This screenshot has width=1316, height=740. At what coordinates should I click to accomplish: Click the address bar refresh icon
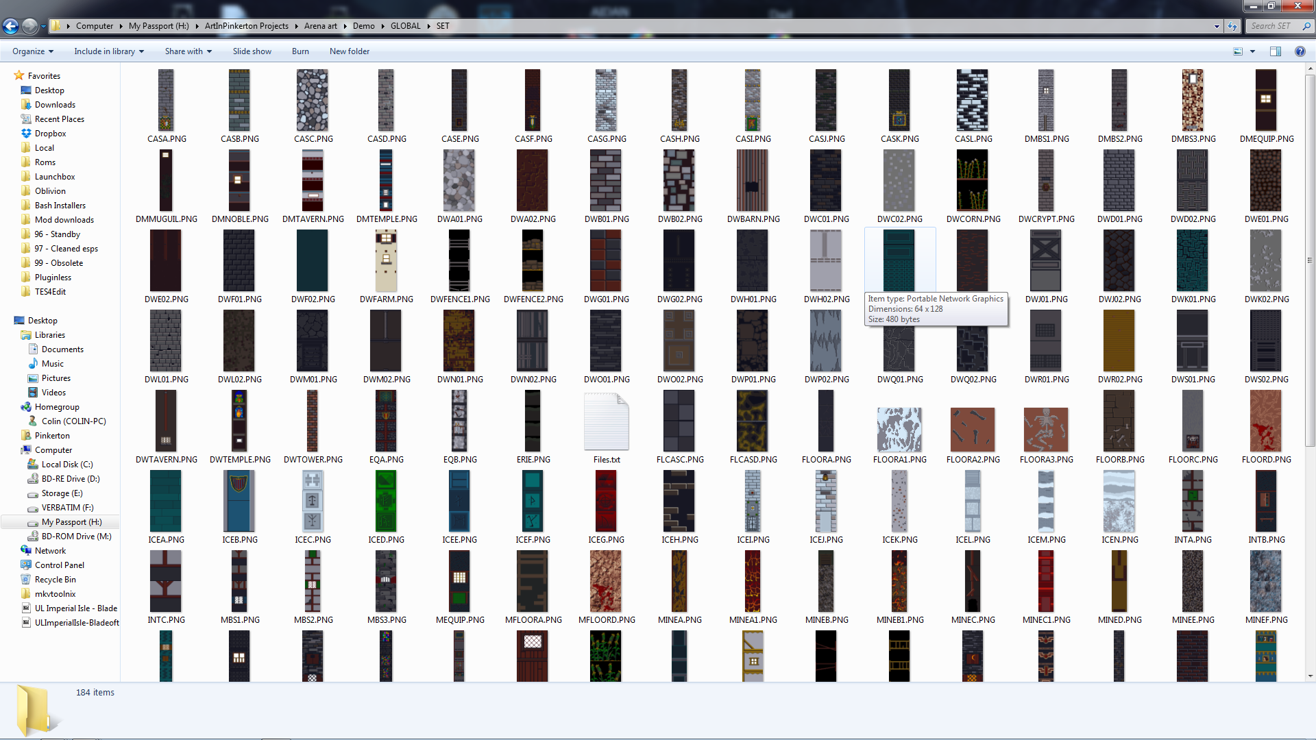(x=1232, y=26)
